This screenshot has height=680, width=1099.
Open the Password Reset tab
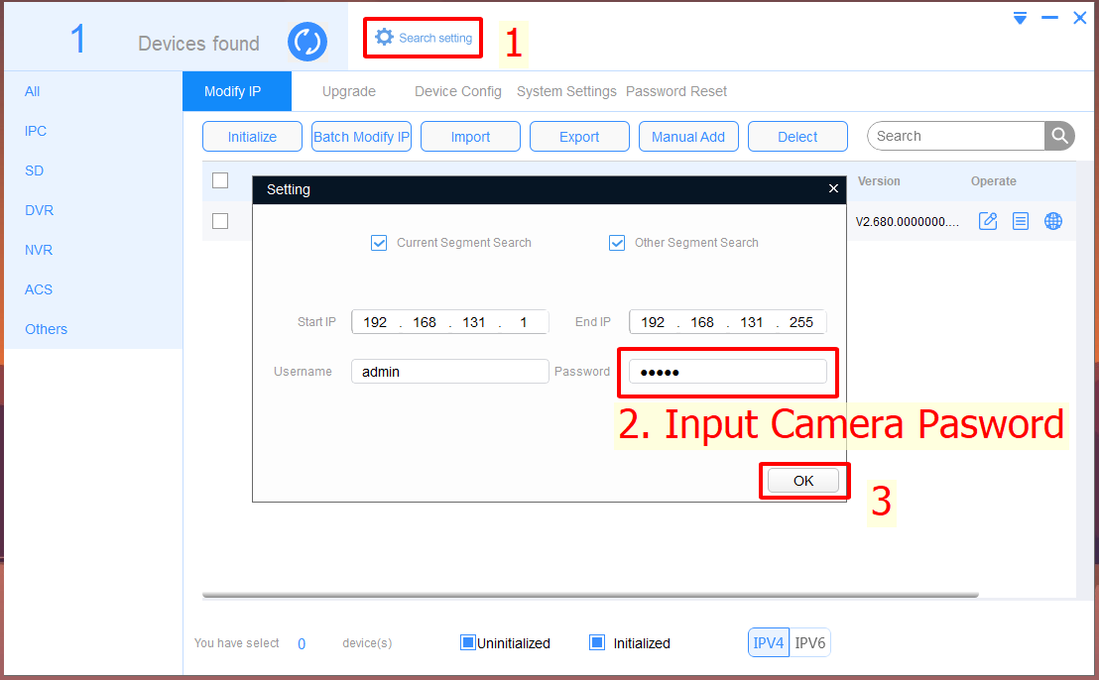[676, 91]
